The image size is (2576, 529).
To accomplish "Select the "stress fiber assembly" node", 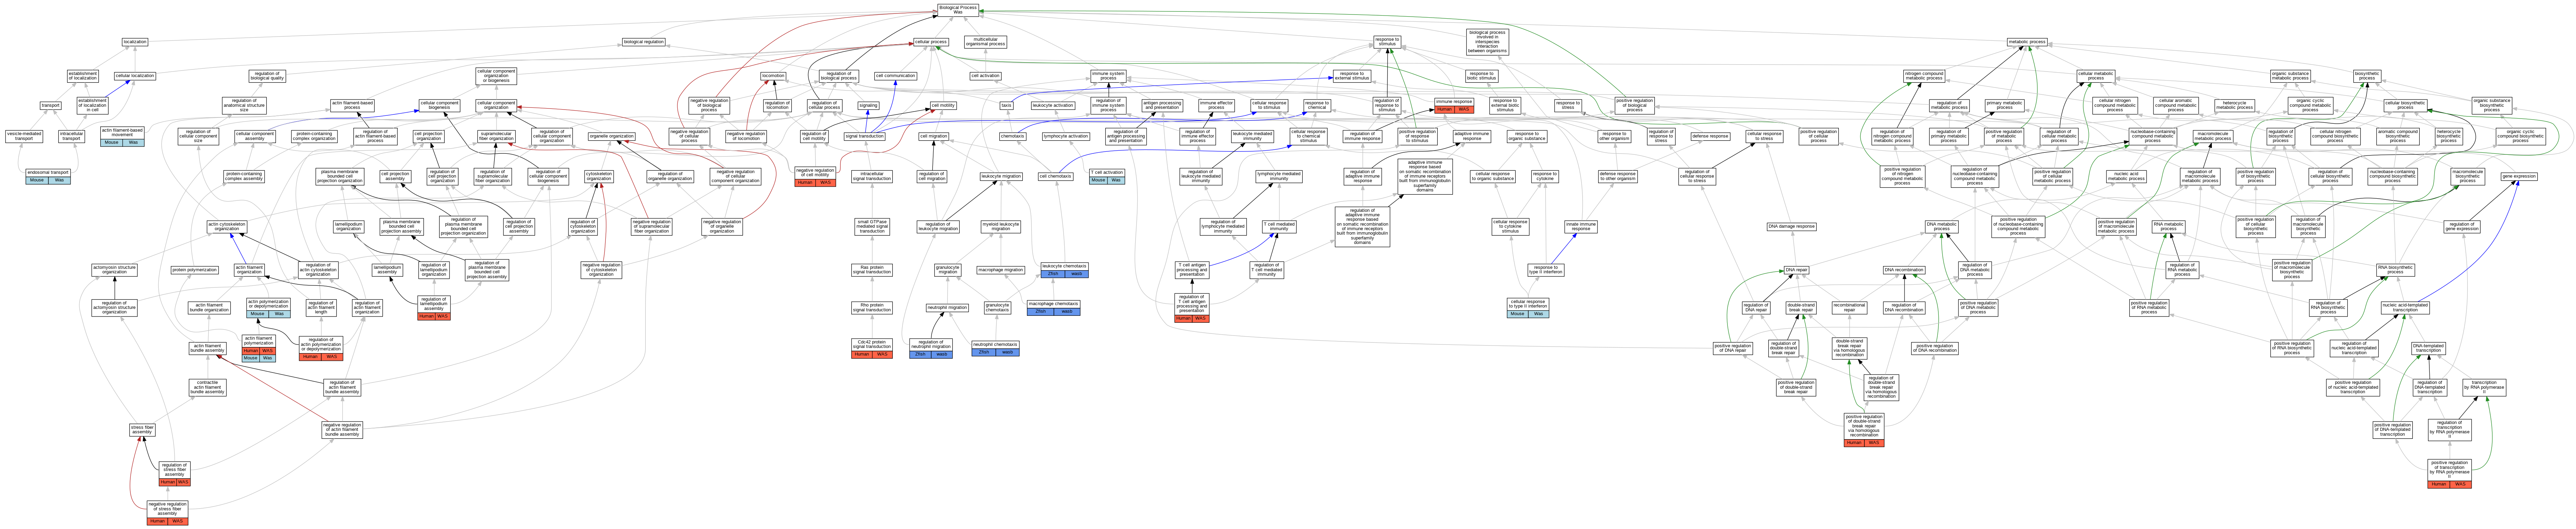I will pos(142,430).
